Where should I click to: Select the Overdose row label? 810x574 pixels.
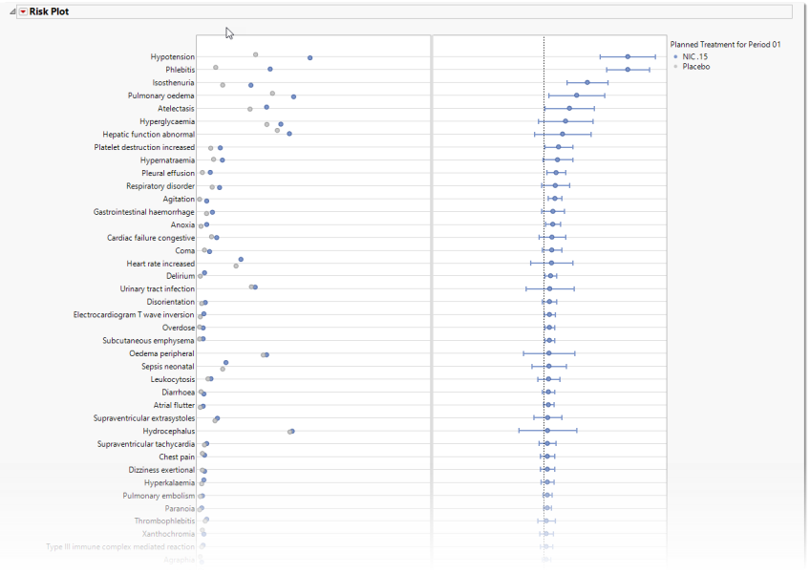[x=179, y=328]
